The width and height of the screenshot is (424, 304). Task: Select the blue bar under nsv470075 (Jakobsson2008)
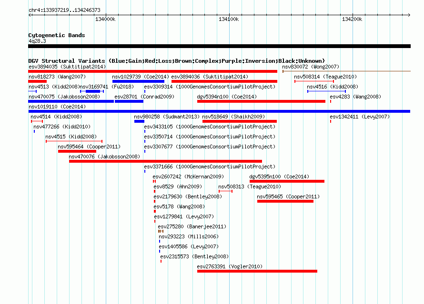71,101
